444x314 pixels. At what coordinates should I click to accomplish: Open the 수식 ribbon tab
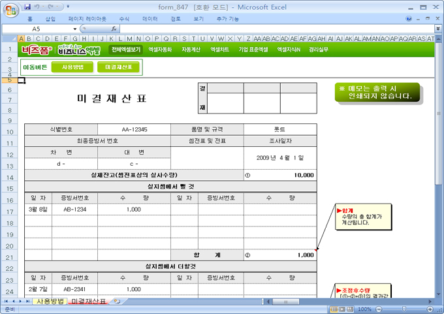(124, 19)
